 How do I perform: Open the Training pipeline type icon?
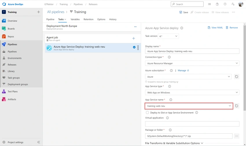pyautogui.click(x=71, y=12)
